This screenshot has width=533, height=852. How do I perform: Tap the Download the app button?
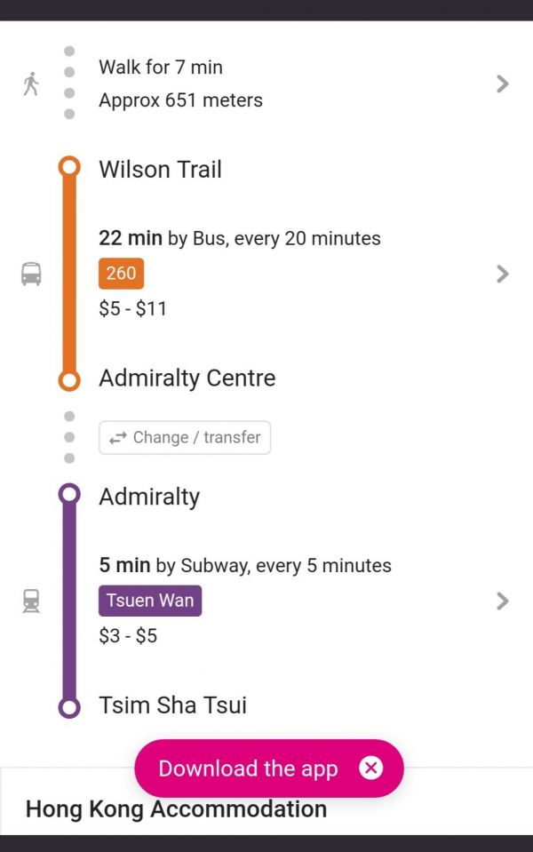click(x=248, y=768)
